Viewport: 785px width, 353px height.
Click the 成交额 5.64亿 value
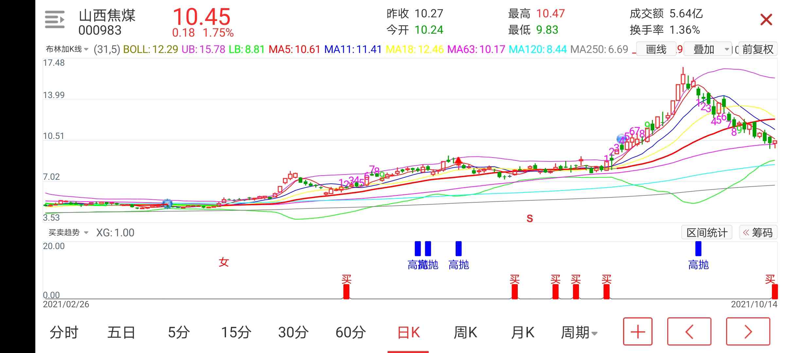click(x=666, y=14)
